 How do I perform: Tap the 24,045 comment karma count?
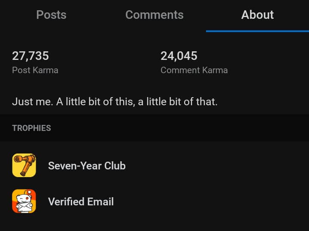point(179,56)
